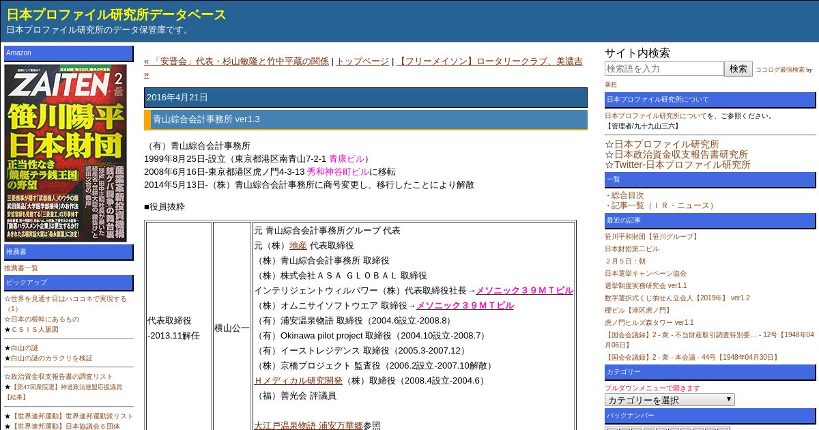Viewport: 819px width, 430px height.
Task: Open recent article ２月５日：朝
Action: pyautogui.click(x=625, y=261)
